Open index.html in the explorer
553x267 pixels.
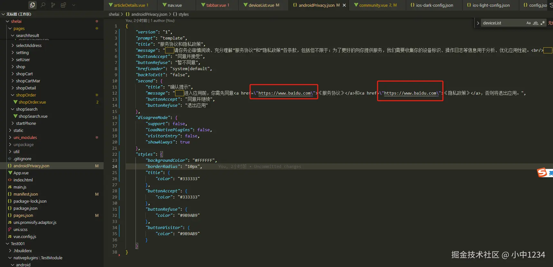pos(23,180)
